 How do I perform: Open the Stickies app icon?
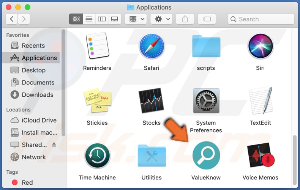click(97, 100)
